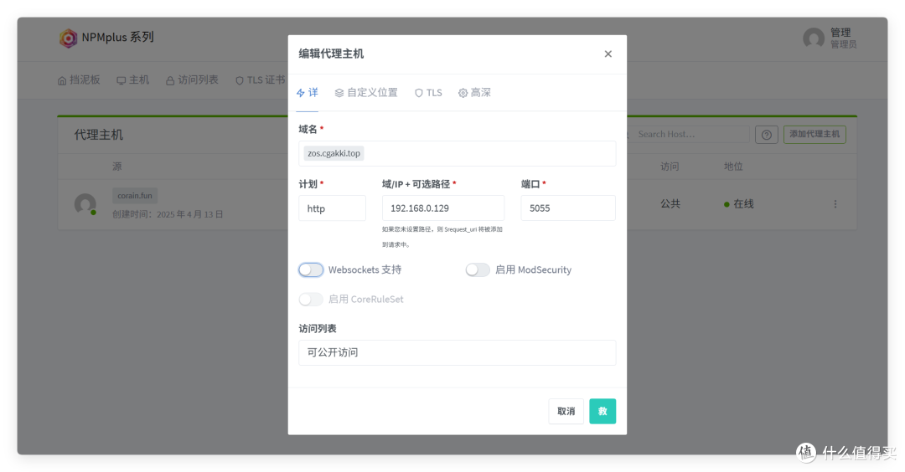Open the 主机 hosts menu item

tap(132, 80)
